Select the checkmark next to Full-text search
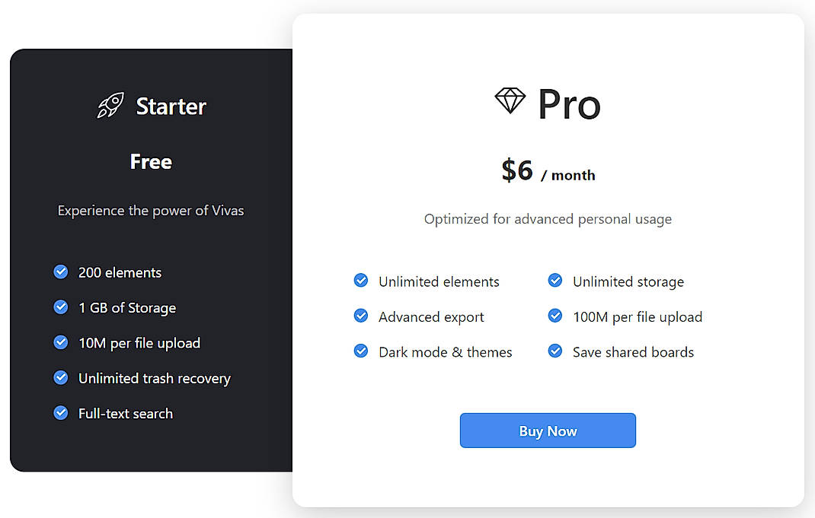This screenshot has width=815, height=518. pos(61,413)
